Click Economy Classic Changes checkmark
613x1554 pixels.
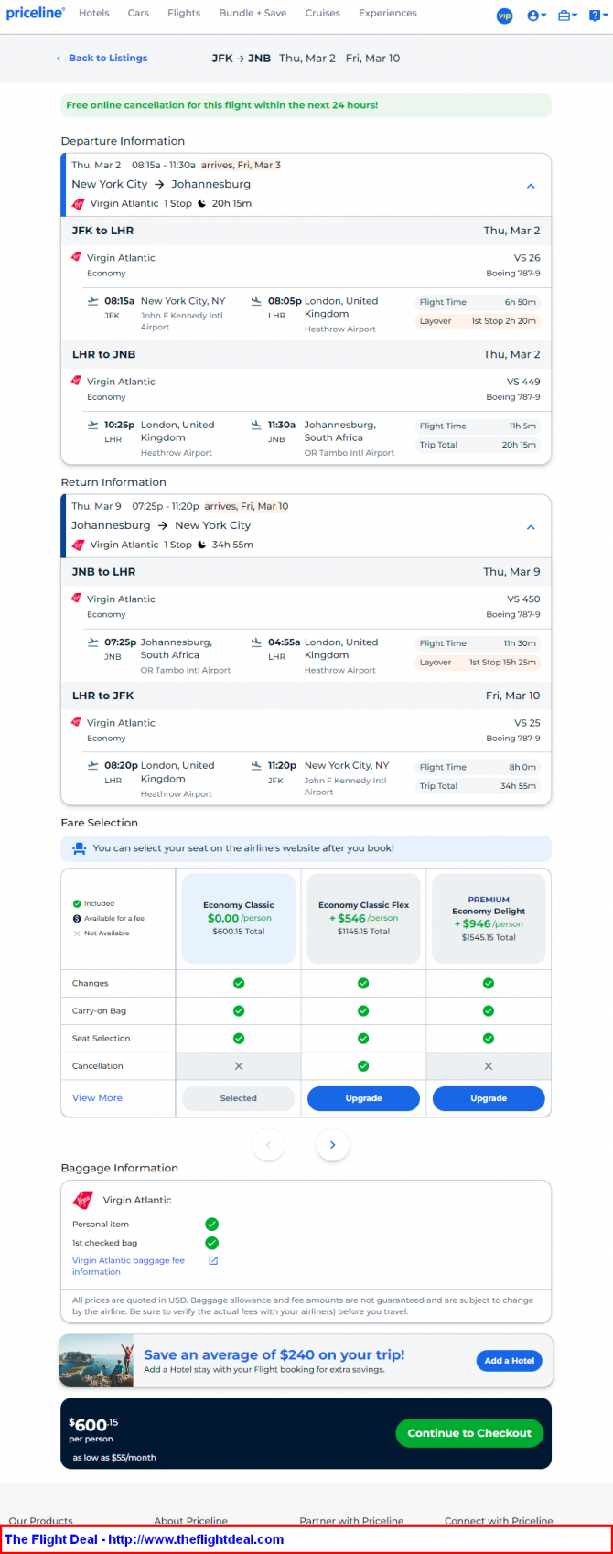[239, 983]
